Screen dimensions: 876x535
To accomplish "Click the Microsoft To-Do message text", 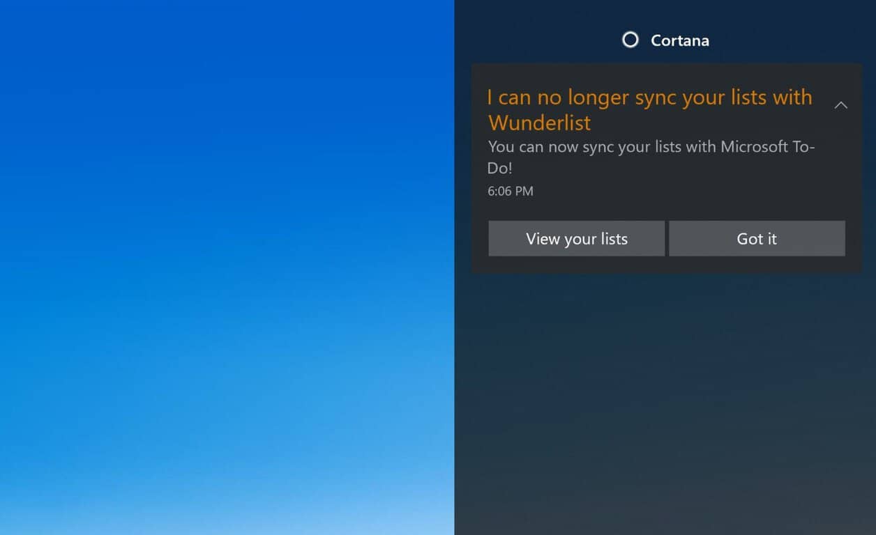I will (x=651, y=157).
